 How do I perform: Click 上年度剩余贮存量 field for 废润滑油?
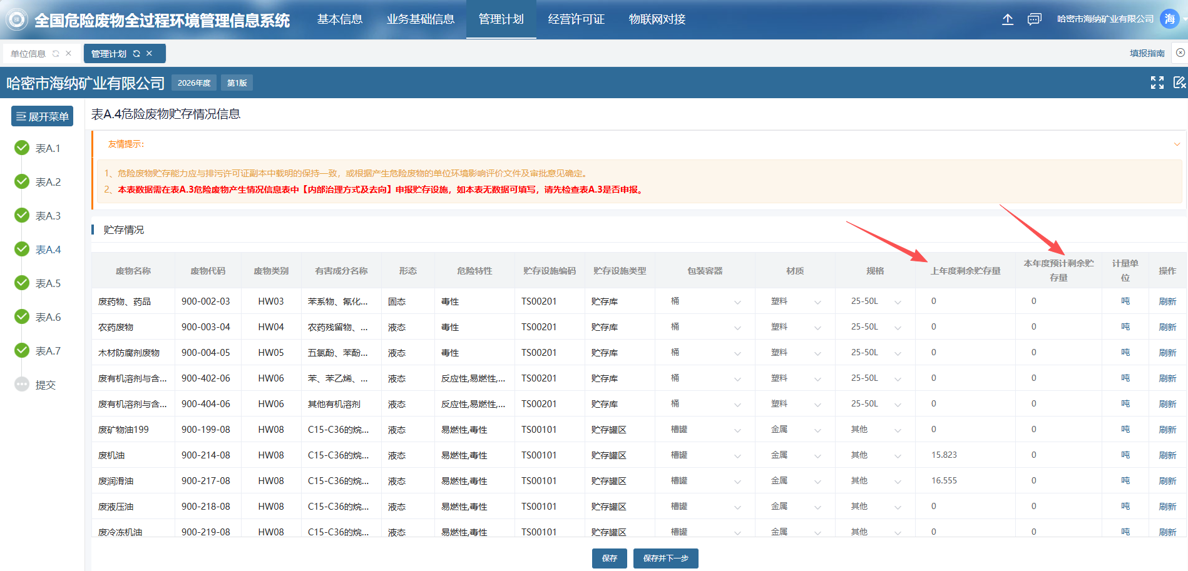point(964,481)
